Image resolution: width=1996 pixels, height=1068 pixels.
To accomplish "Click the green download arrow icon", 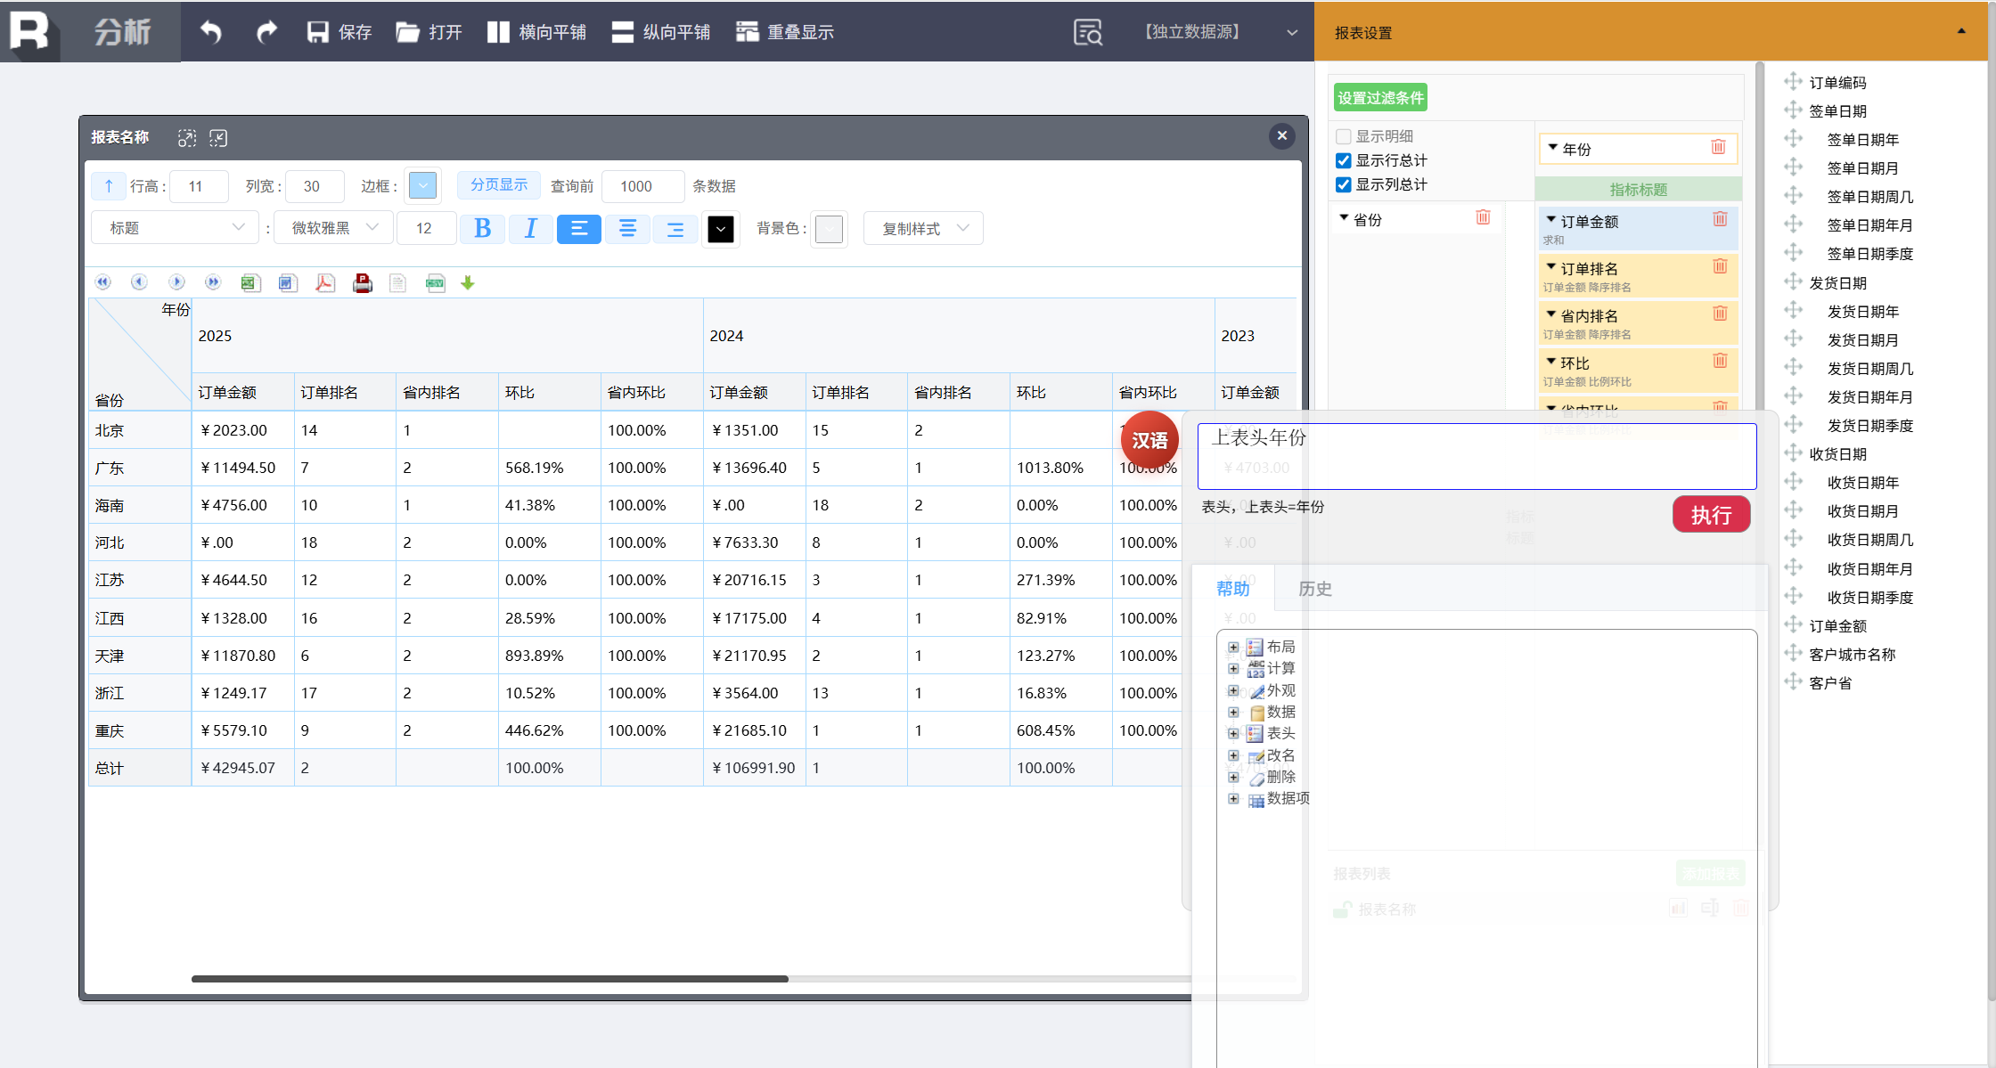I will click(x=468, y=283).
